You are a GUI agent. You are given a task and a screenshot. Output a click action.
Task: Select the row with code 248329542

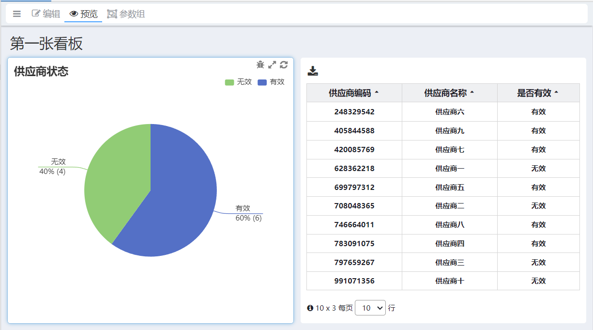point(354,112)
